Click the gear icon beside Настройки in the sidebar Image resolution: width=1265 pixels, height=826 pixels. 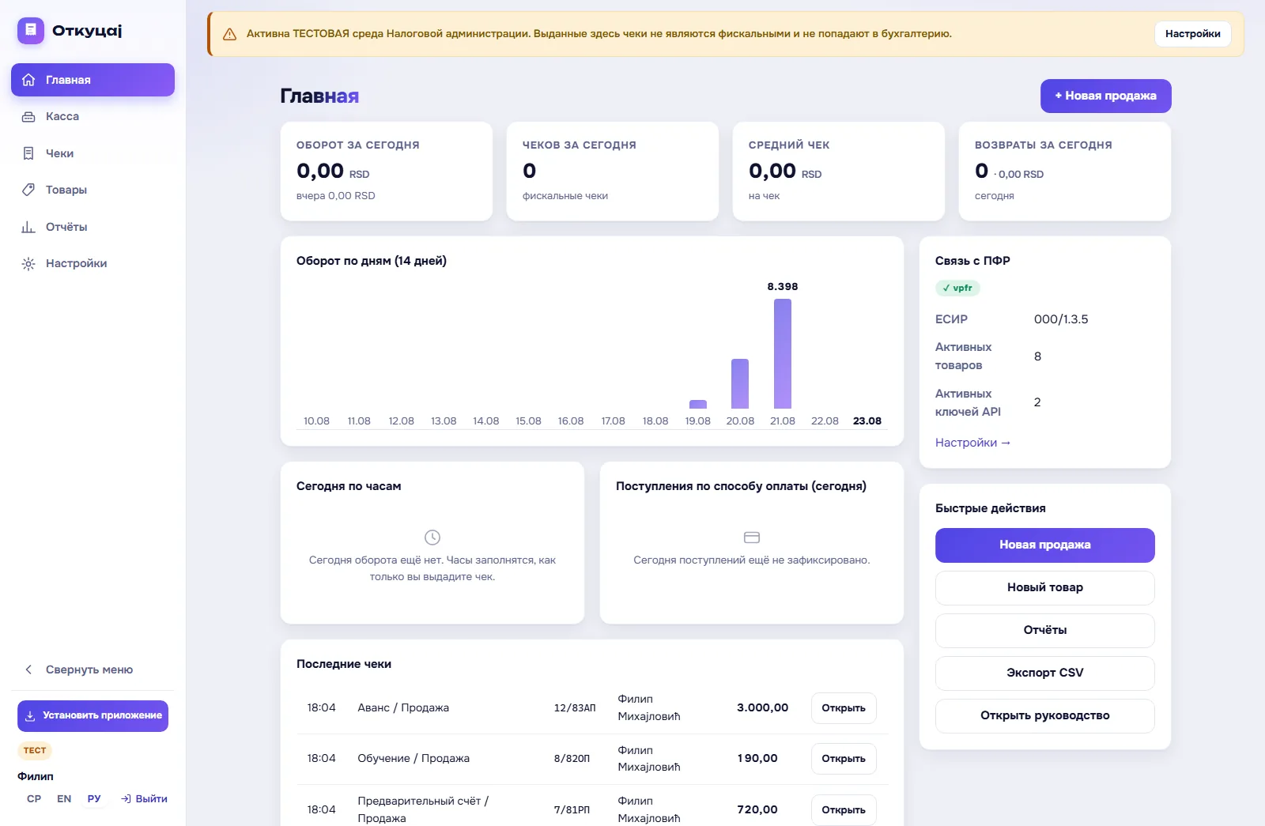(28, 264)
